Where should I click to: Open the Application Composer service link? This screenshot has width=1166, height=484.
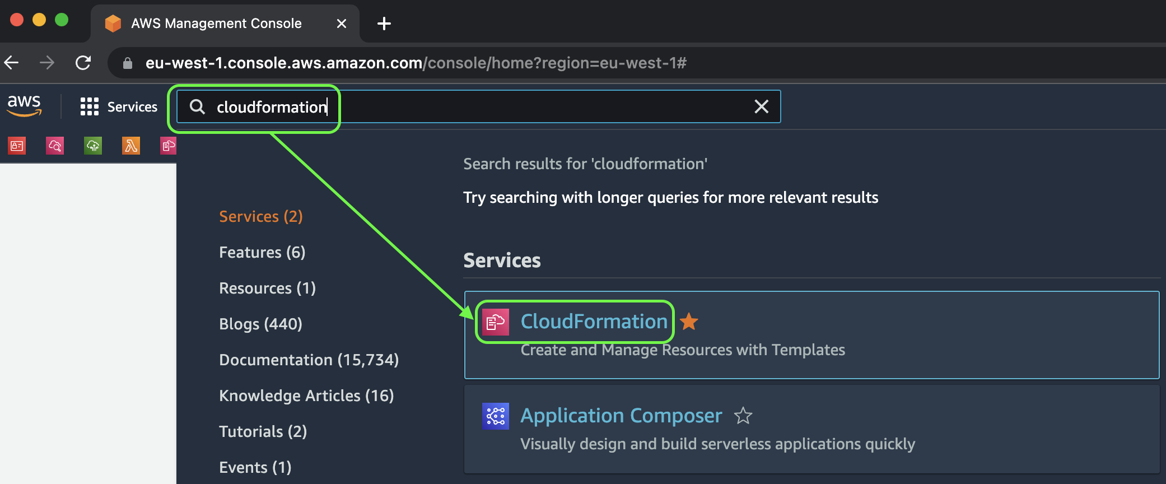pyautogui.click(x=621, y=416)
